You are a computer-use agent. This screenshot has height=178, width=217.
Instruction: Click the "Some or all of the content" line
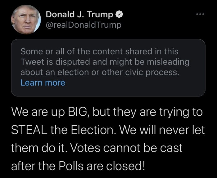point(99,51)
